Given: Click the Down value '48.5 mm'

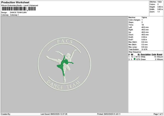Looking at the screenshot, I should pyautogui.click(x=145, y=35).
